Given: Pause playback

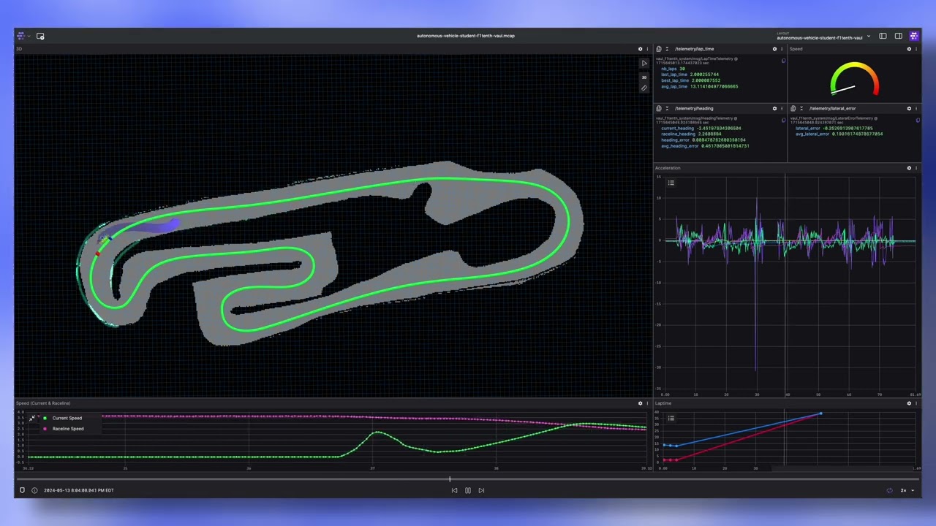Looking at the screenshot, I should pyautogui.click(x=468, y=490).
